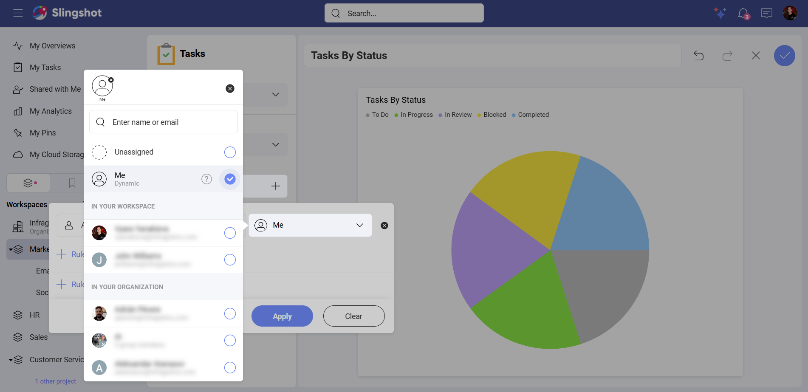Click the Clear button
Image resolution: width=808 pixels, height=392 pixels.
click(353, 316)
